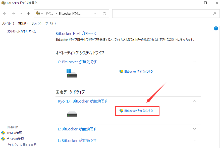Open コントロール パネル ホーム
220x148 pixels.
[x=21, y=31]
